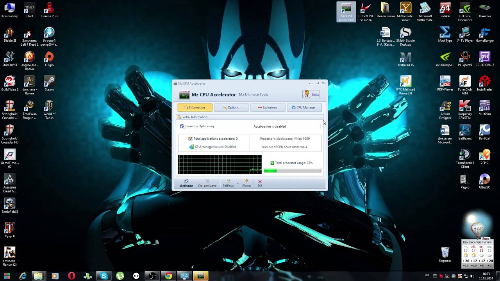Click the 'Acceleration is disabled' status field

pos(270,126)
